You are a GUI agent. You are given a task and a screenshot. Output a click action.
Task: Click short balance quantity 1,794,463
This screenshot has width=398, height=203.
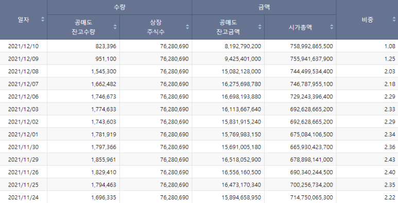[104, 185]
